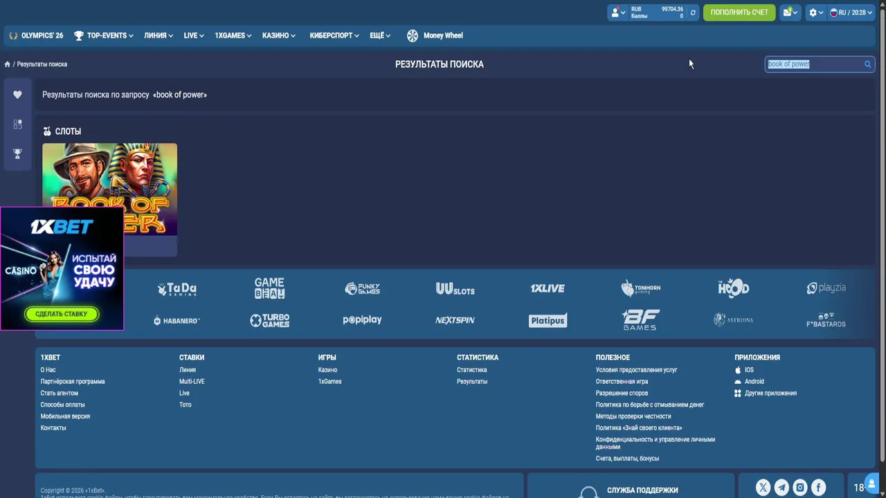Viewport: 886px width, 498px height.
Task: Open favorites heart icon in sidebar
Action: pyautogui.click(x=17, y=95)
